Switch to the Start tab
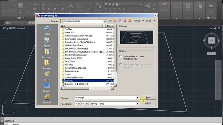Image resolution: width=223 pixels, height=125 pixels. tap(8, 23)
